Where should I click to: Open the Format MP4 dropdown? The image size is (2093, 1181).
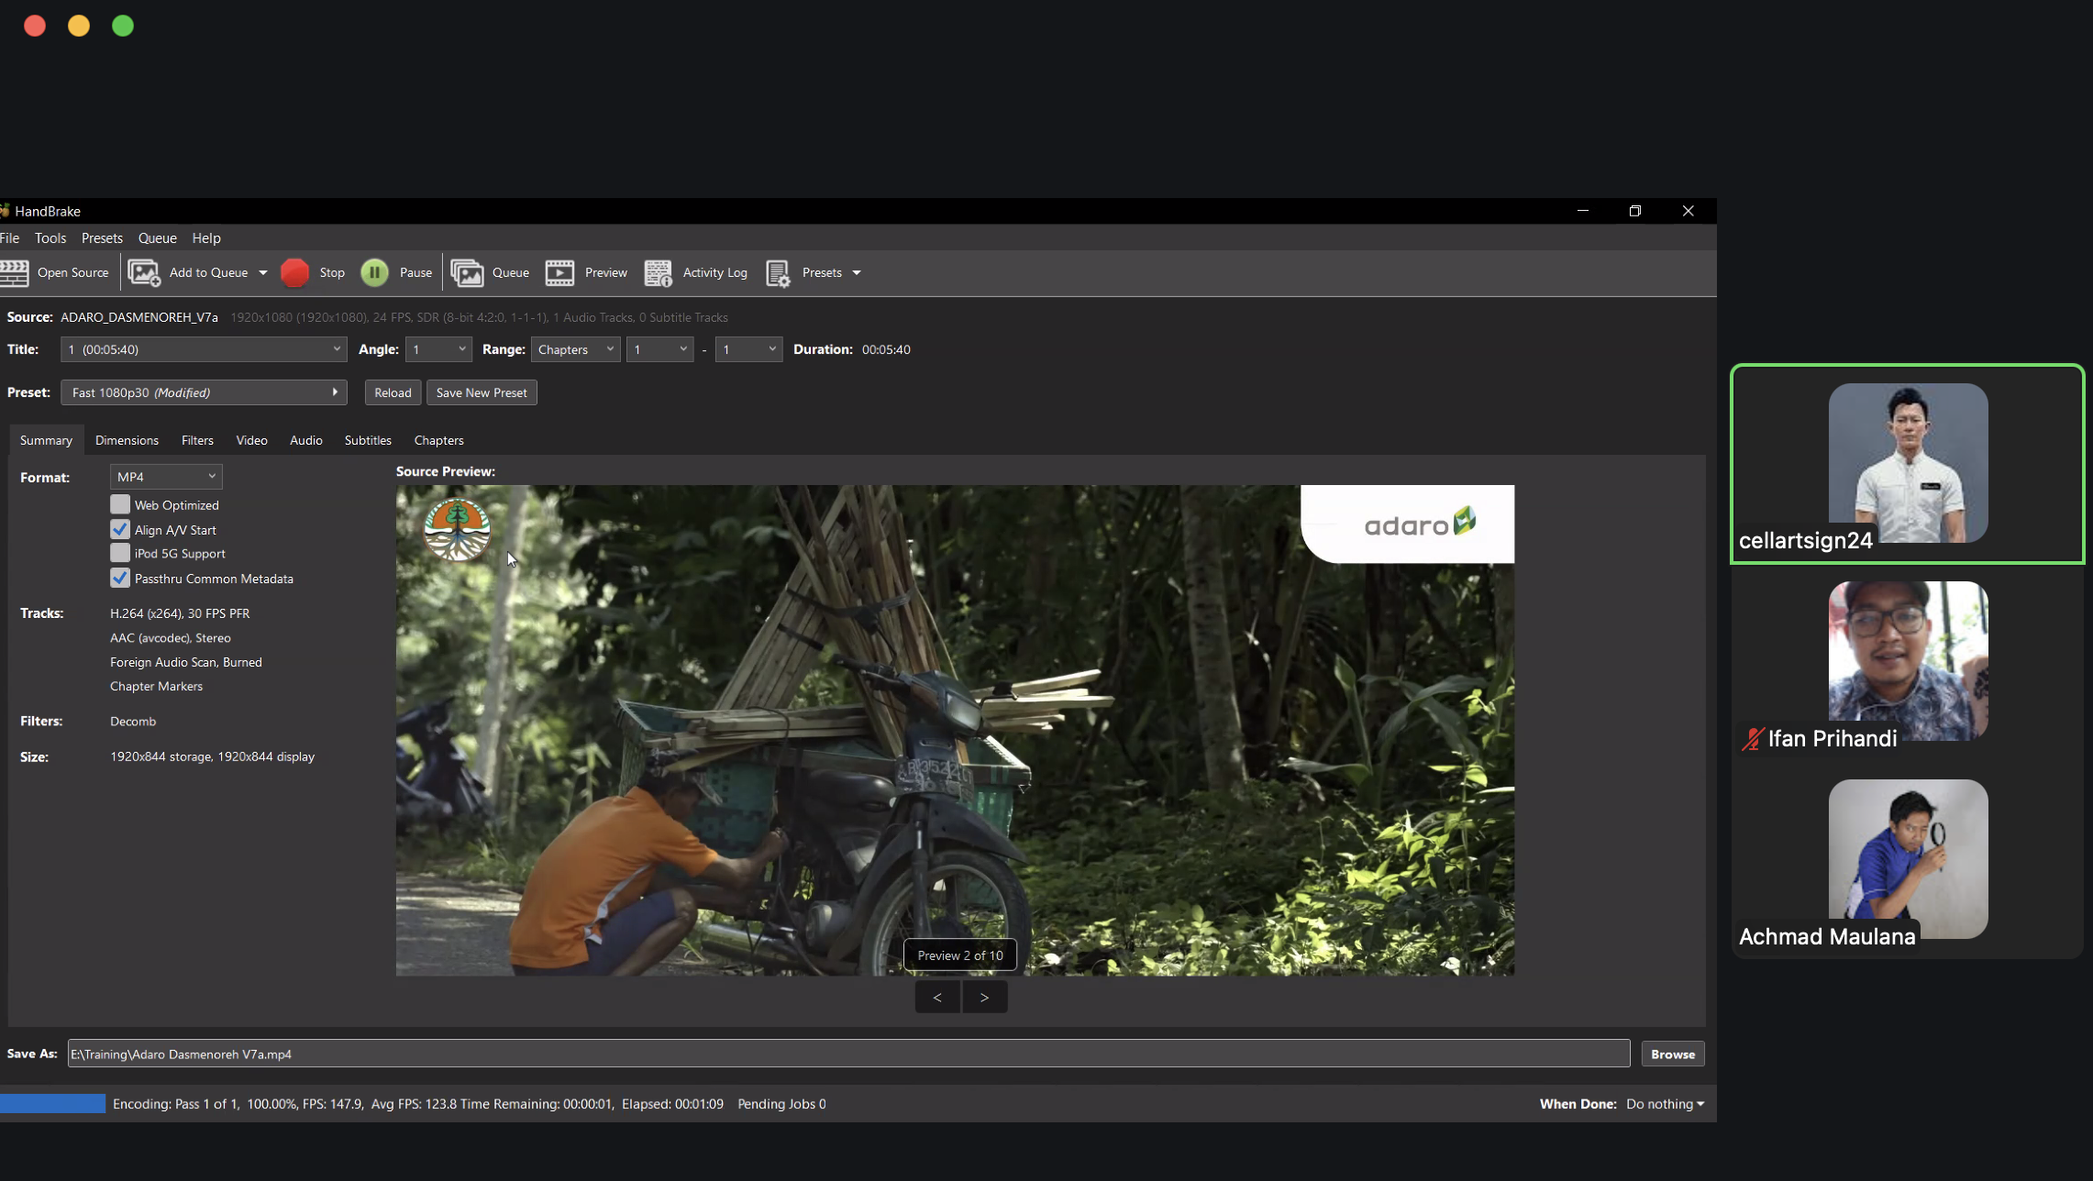click(166, 477)
